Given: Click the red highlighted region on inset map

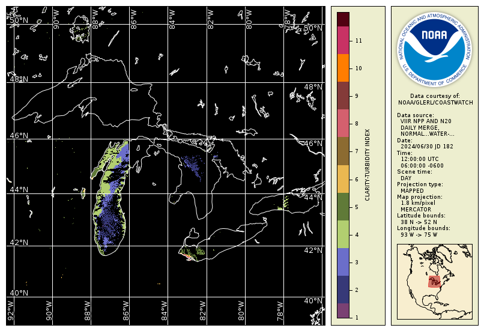Looking at the screenshot, I should [x=435, y=281].
